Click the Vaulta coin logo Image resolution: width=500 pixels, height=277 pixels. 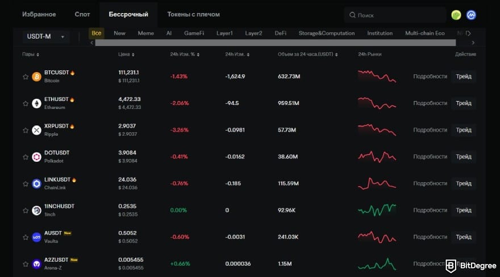tap(37, 237)
